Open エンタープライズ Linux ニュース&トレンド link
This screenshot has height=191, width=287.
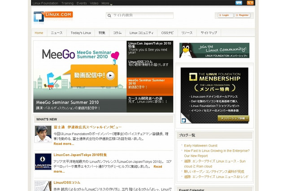click(216, 177)
